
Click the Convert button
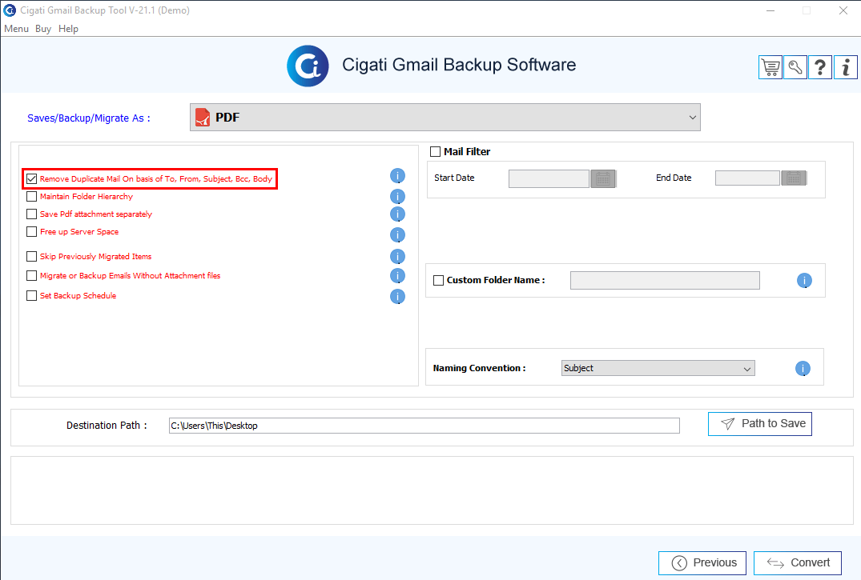pyautogui.click(x=798, y=563)
